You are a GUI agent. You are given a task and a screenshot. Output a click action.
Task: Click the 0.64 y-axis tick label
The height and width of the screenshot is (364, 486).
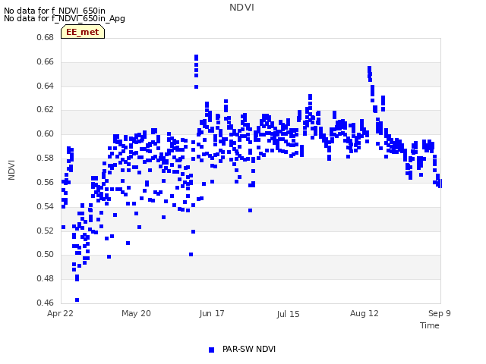coord(46,86)
